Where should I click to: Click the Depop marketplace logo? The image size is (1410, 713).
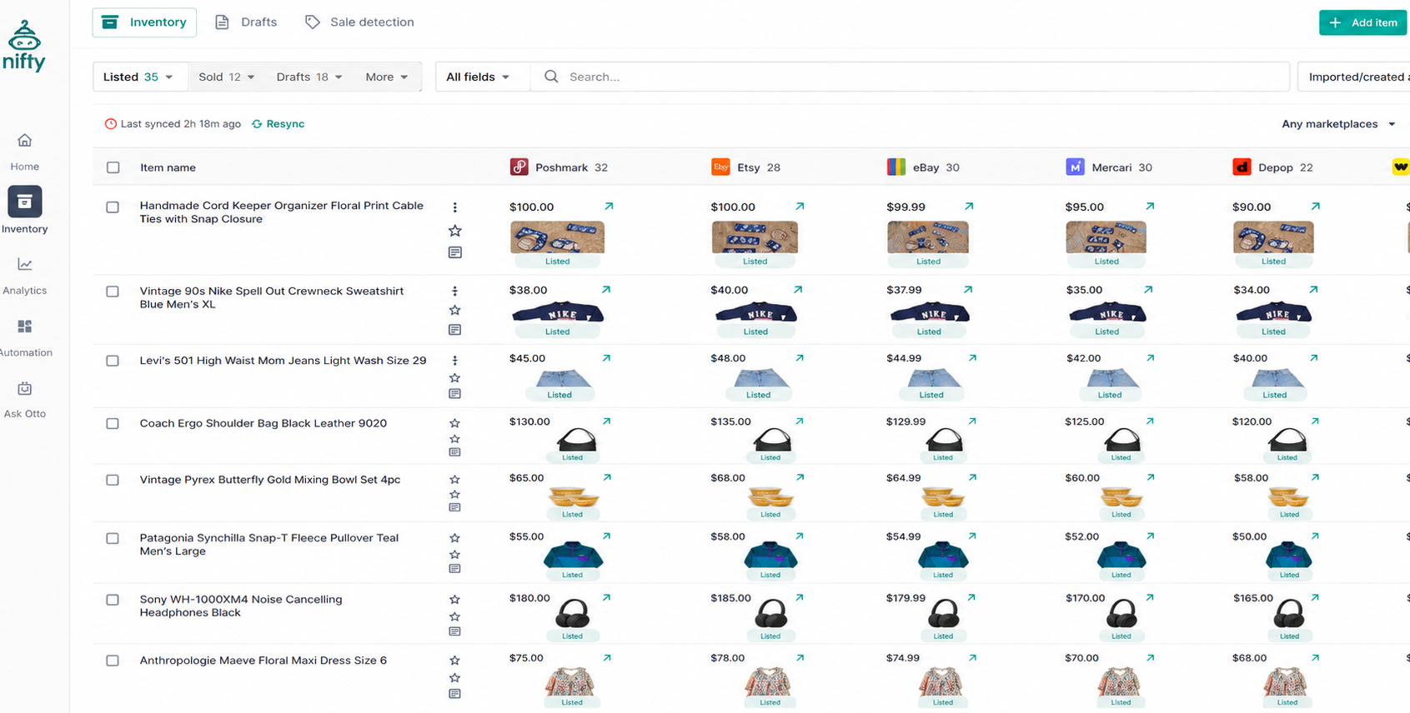[x=1242, y=167]
